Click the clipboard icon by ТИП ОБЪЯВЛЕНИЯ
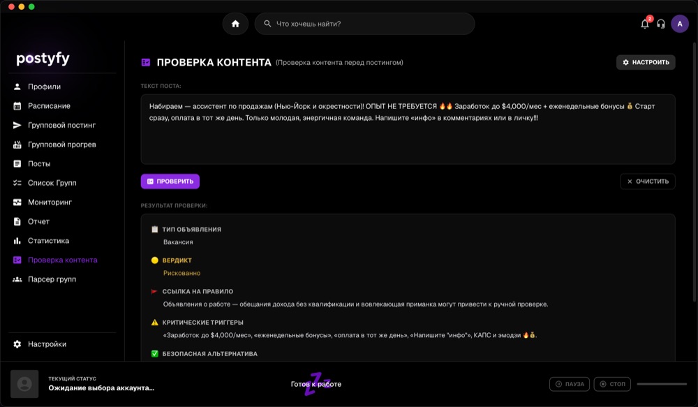698x407 pixels. 154,229
